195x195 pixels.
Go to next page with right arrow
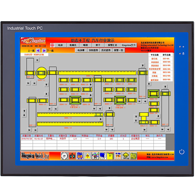44,50
